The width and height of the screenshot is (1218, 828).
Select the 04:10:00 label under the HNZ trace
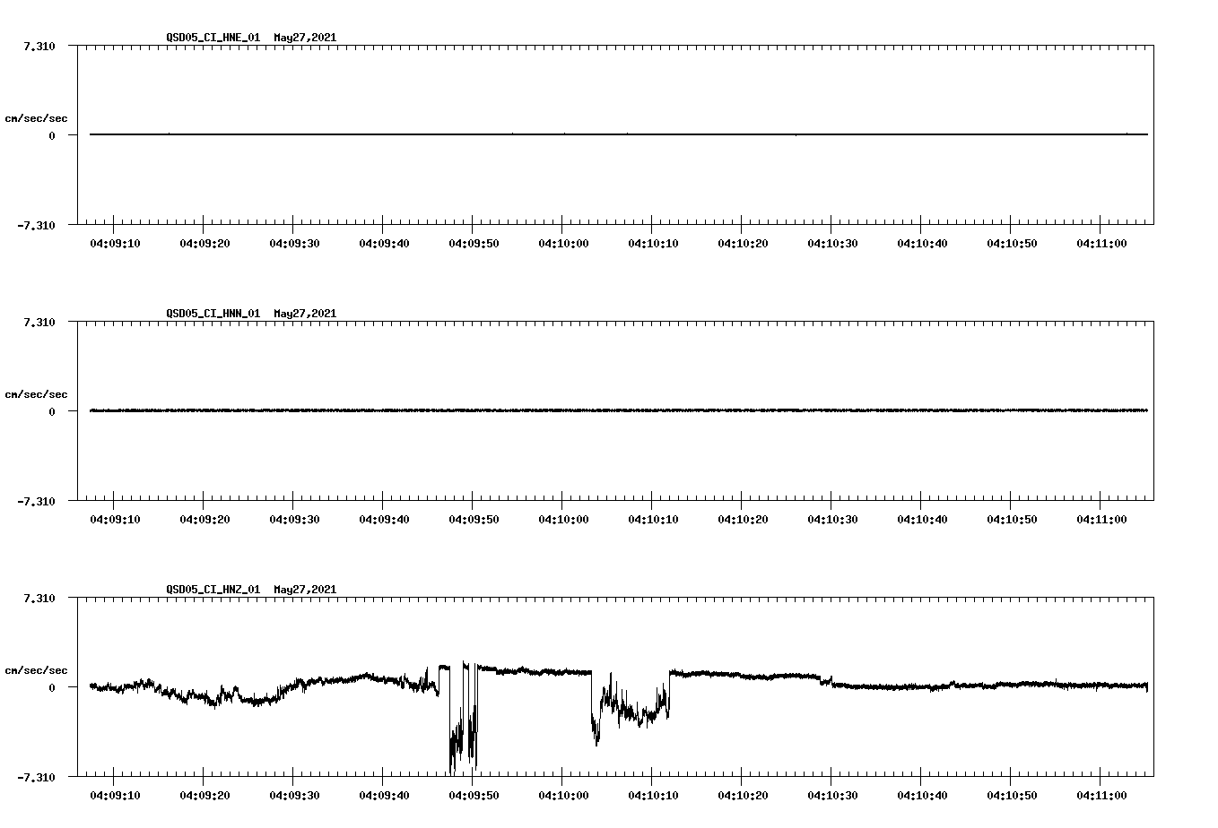click(565, 793)
